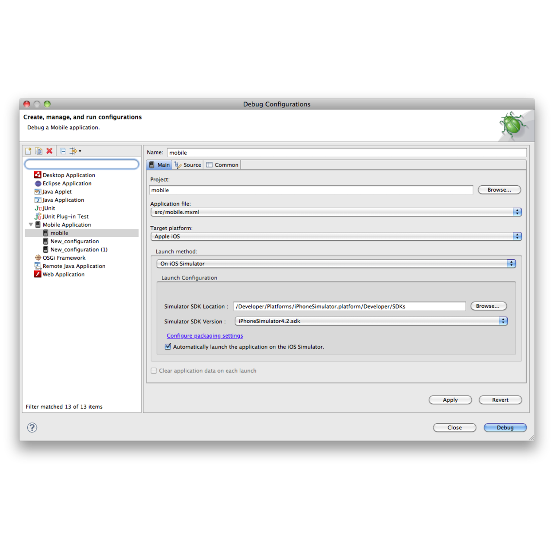
Task: Select the OSGi Framework configuration type
Action: point(64,258)
